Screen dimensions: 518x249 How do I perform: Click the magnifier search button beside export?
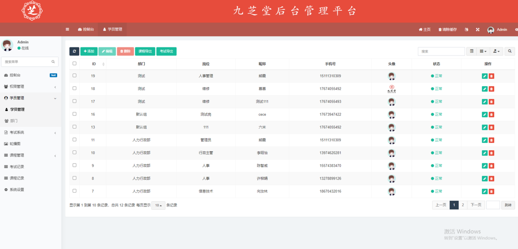510,51
